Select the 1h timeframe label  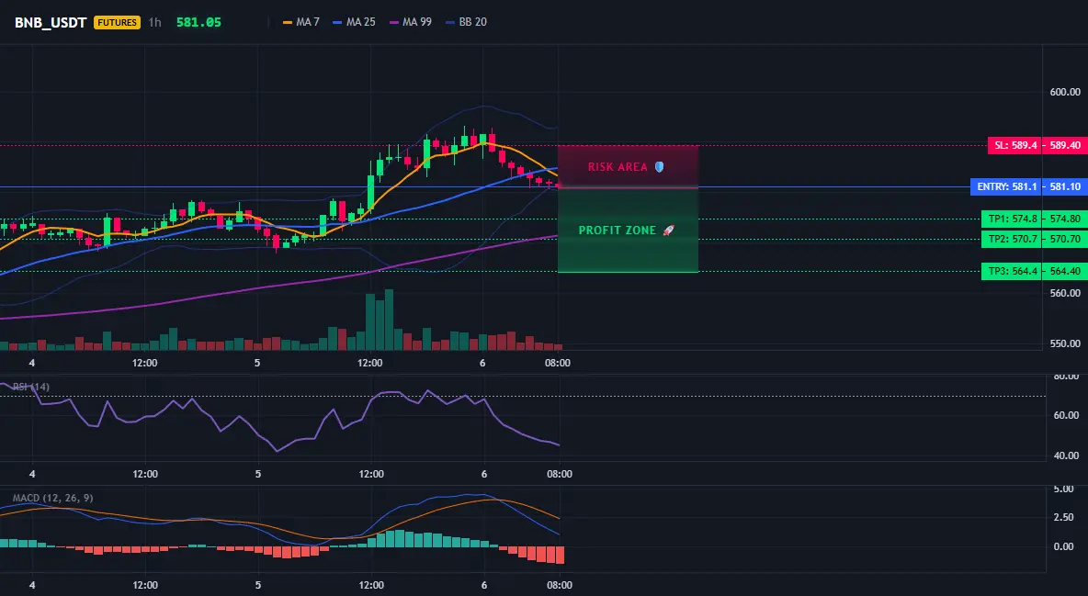(x=154, y=22)
